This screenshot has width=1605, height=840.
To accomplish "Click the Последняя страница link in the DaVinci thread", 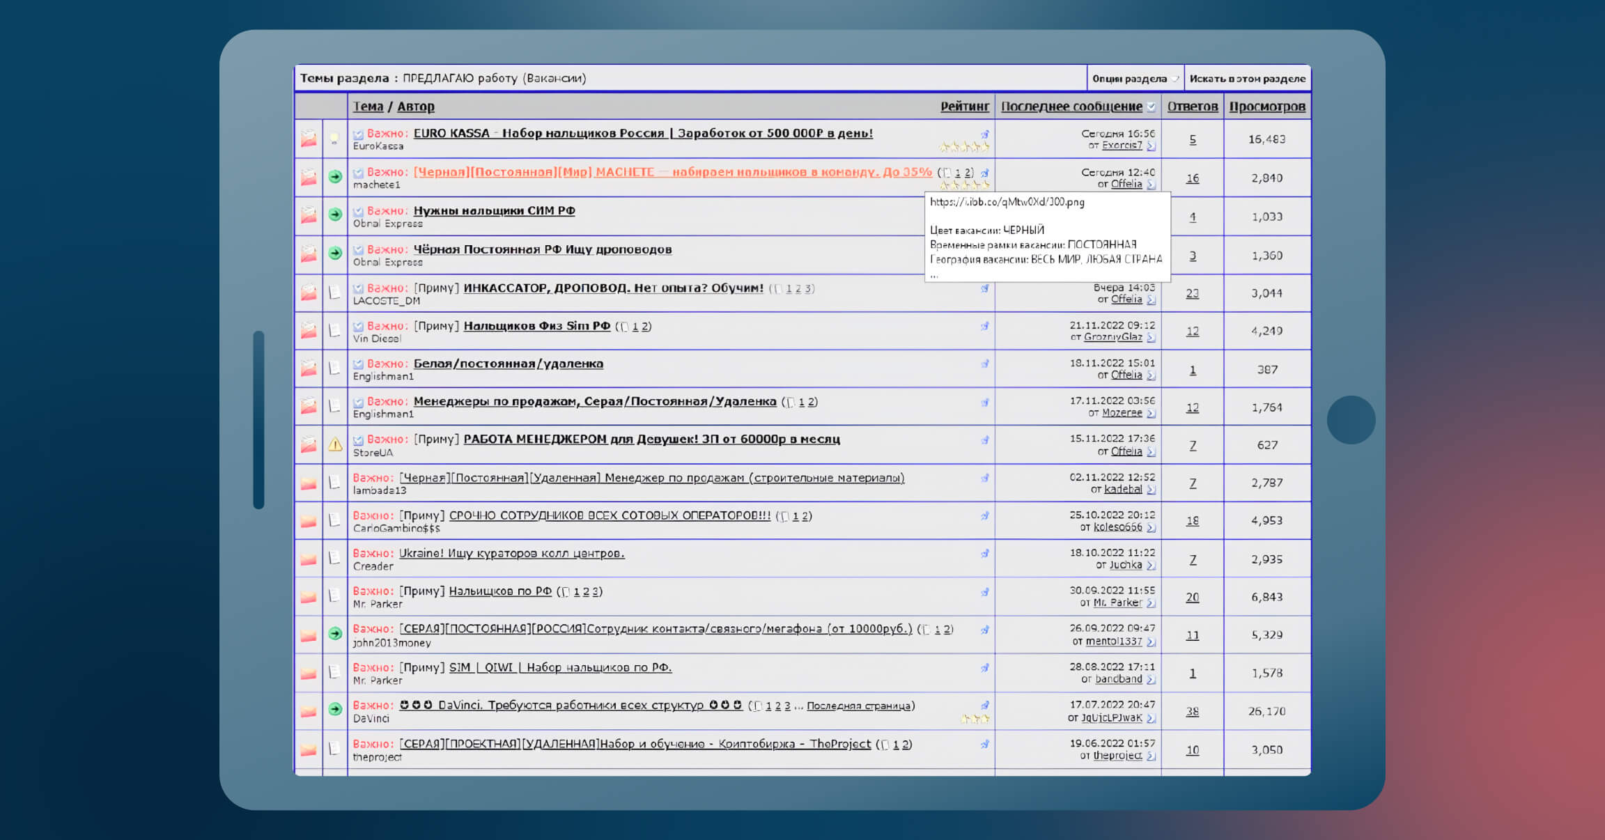I will click(858, 706).
